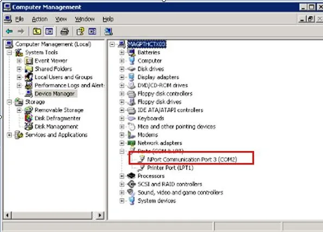This screenshot has height=232, width=323.
Task: Click the Help question-mark toolbar icon
Action: [x=80, y=32]
